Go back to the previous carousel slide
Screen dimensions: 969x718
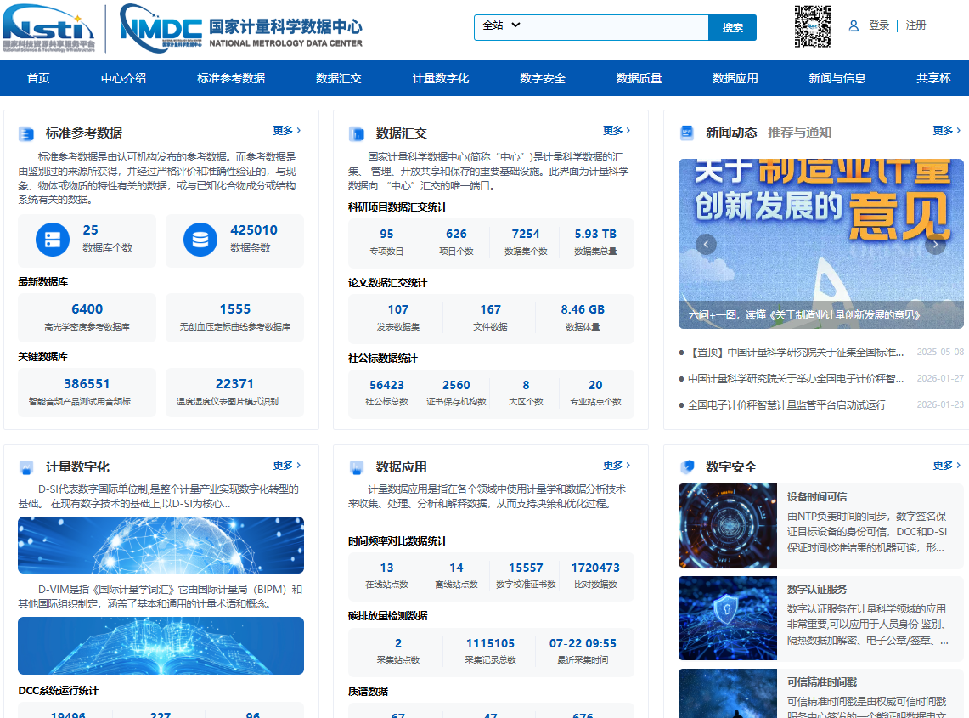tap(706, 244)
